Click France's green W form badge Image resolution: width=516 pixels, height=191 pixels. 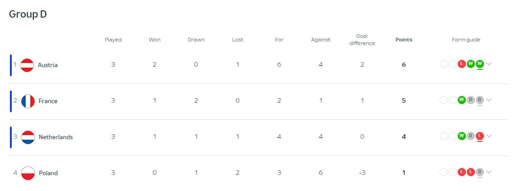[x=461, y=100]
